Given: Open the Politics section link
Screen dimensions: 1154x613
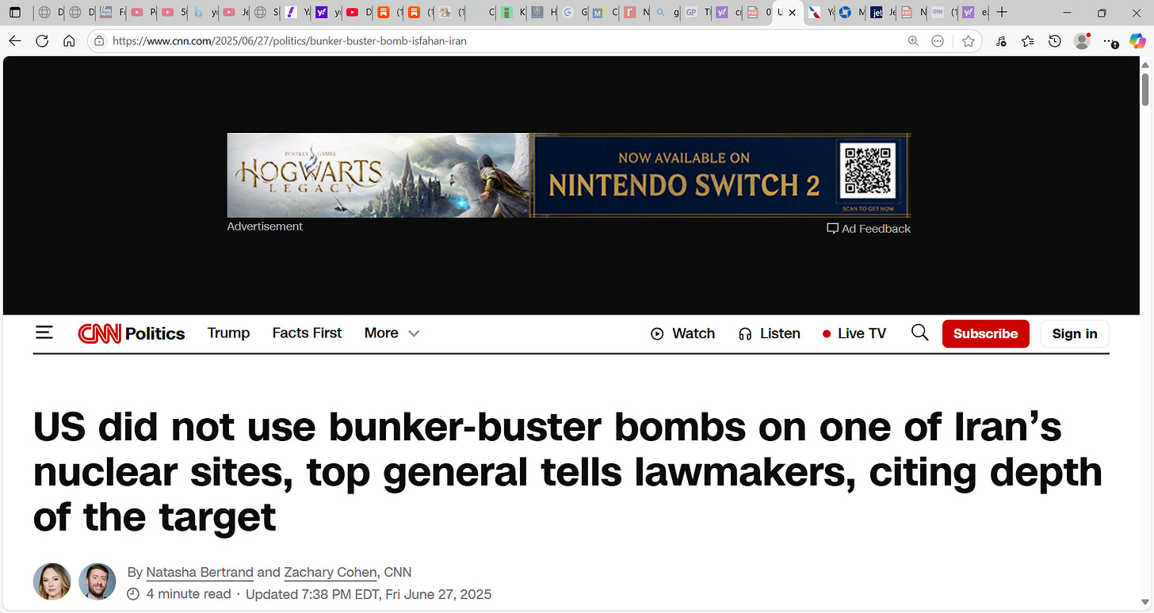Looking at the screenshot, I should 155,333.
